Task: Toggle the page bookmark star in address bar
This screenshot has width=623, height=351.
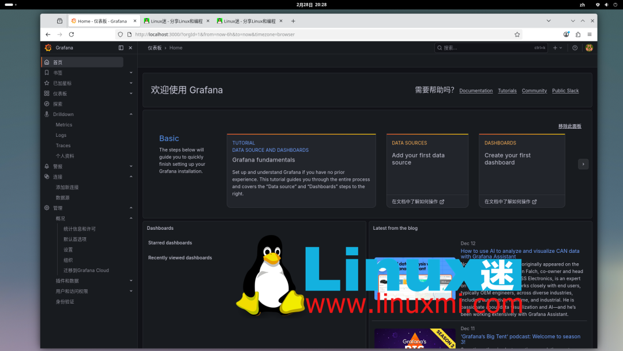Action: tap(517, 34)
